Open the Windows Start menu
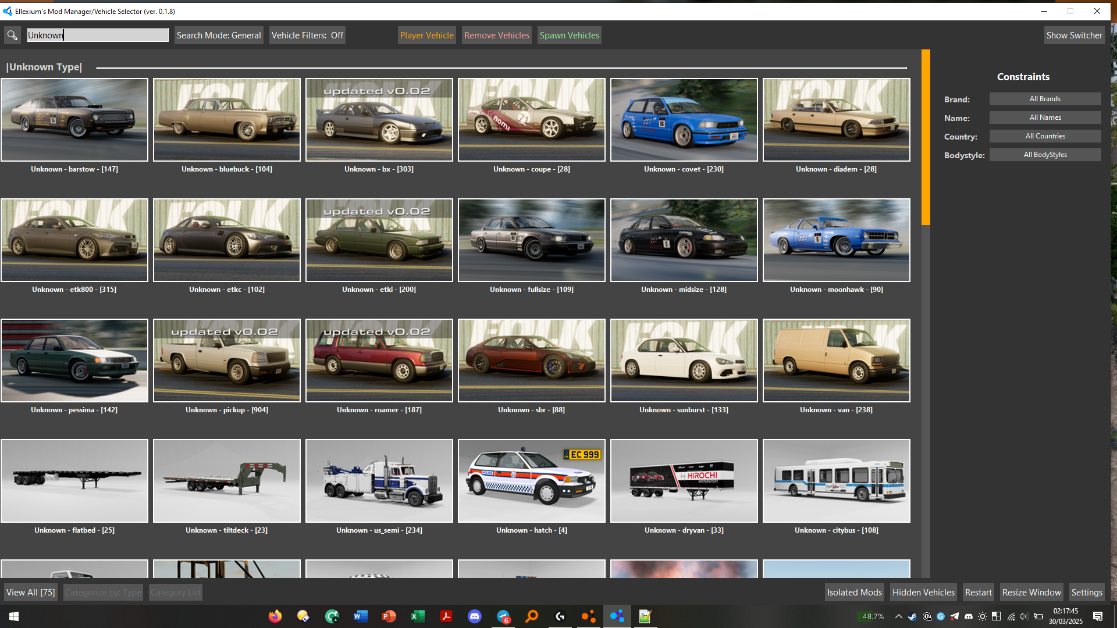The image size is (1117, 628). coord(14,616)
